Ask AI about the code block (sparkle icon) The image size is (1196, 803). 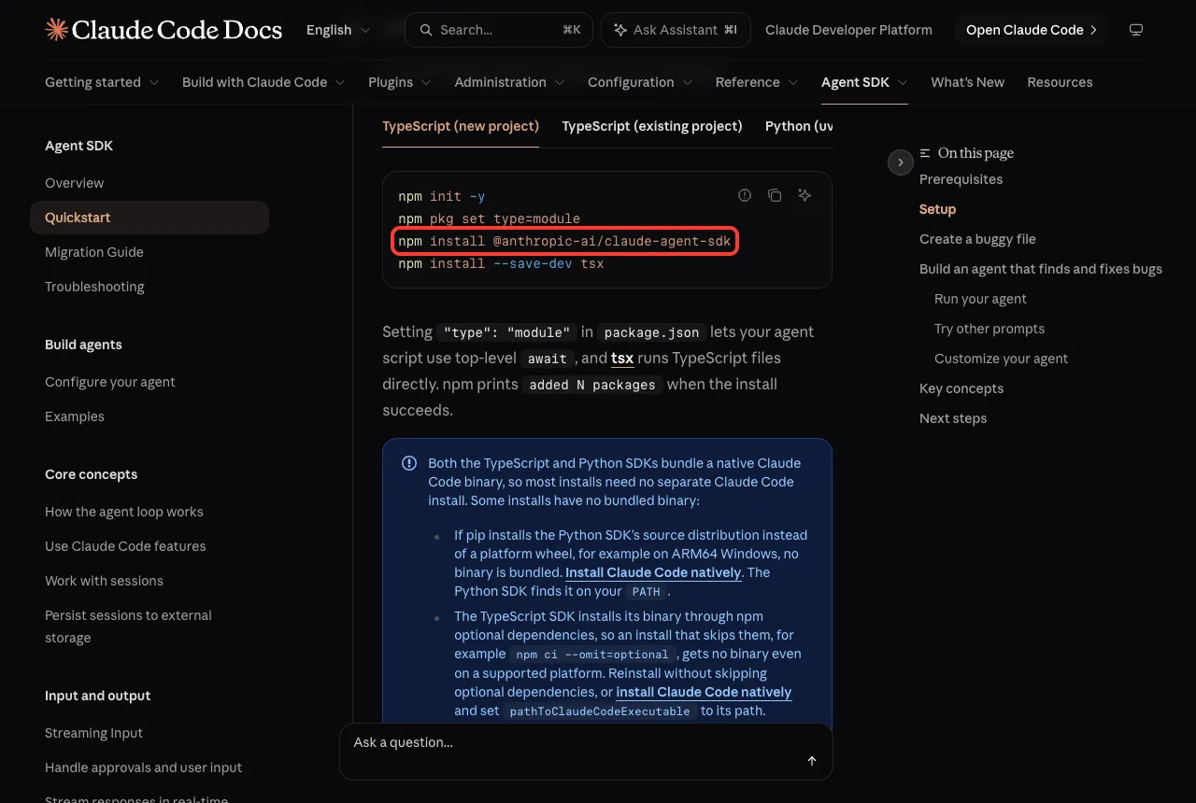(804, 195)
